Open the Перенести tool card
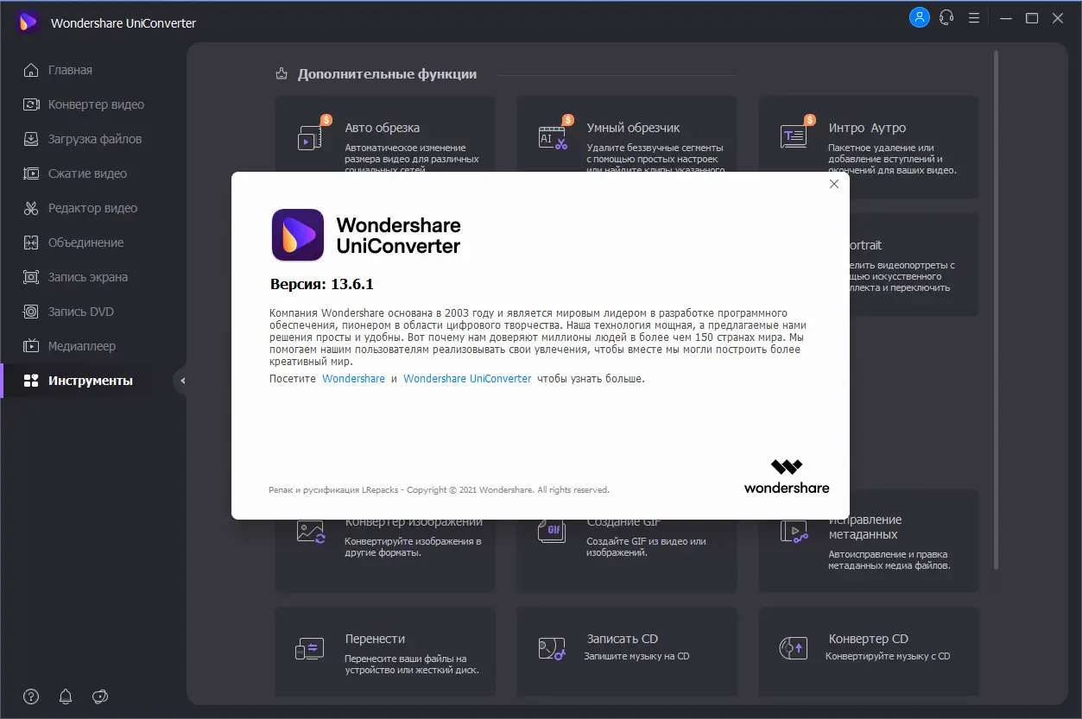 pyautogui.click(x=385, y=652)
